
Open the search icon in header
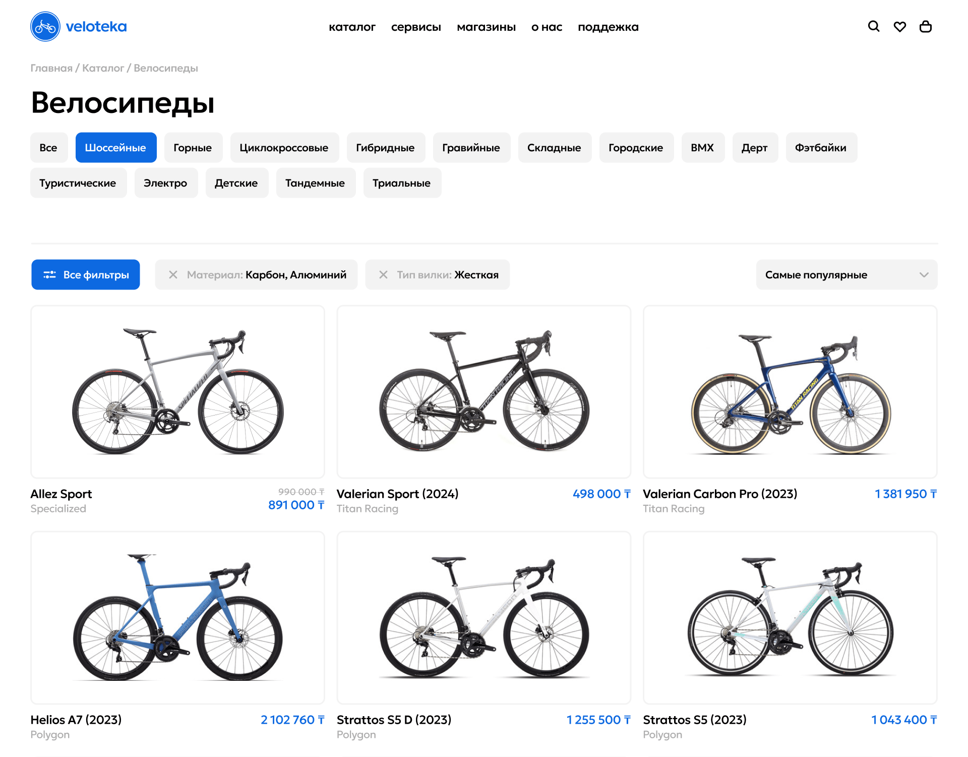point(874,26)
